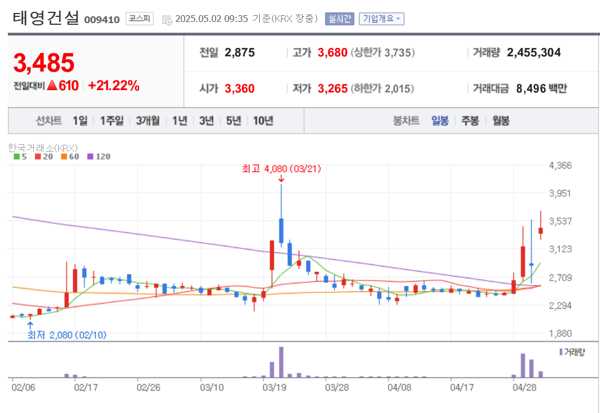Click the 1,880 price axis label

click(560, 334)
